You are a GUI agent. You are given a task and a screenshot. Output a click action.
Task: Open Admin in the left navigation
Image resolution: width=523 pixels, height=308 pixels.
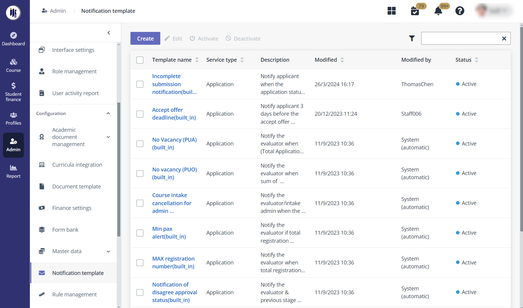tap(13, 145)
